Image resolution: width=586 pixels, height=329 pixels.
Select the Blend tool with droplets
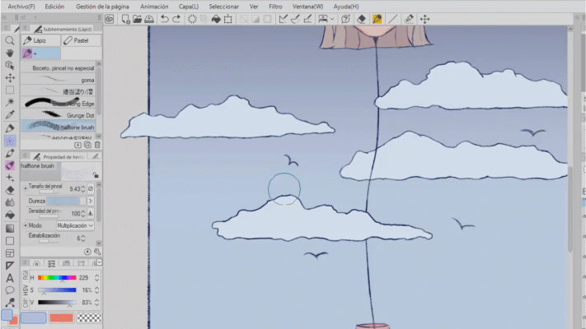(10, 202)
